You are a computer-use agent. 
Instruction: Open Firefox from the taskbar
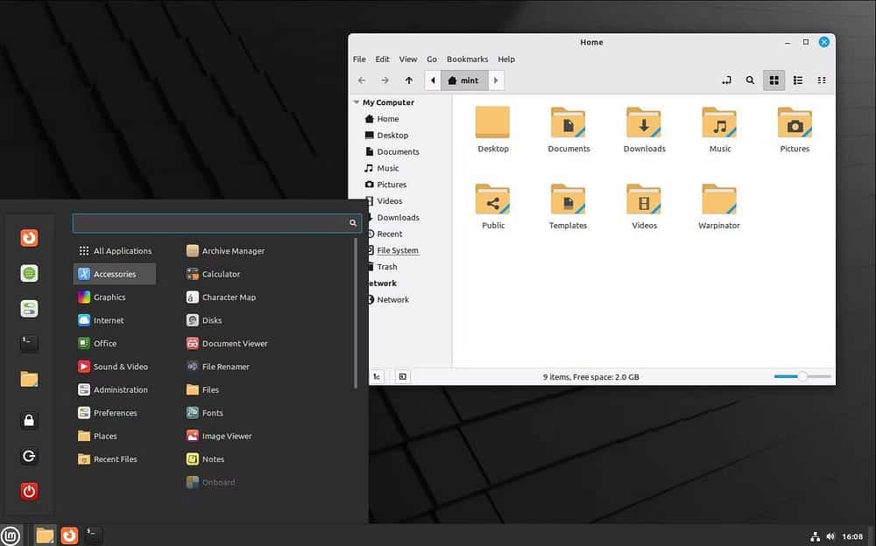pyautogui.click(x=69, y=534)
